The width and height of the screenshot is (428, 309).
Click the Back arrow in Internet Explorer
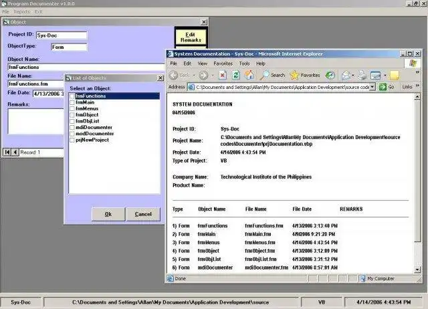(174, 75)
